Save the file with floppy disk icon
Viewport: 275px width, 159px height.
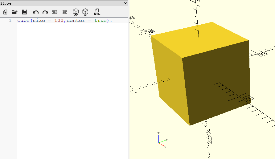pyautogui.click(x=24, y=12)
